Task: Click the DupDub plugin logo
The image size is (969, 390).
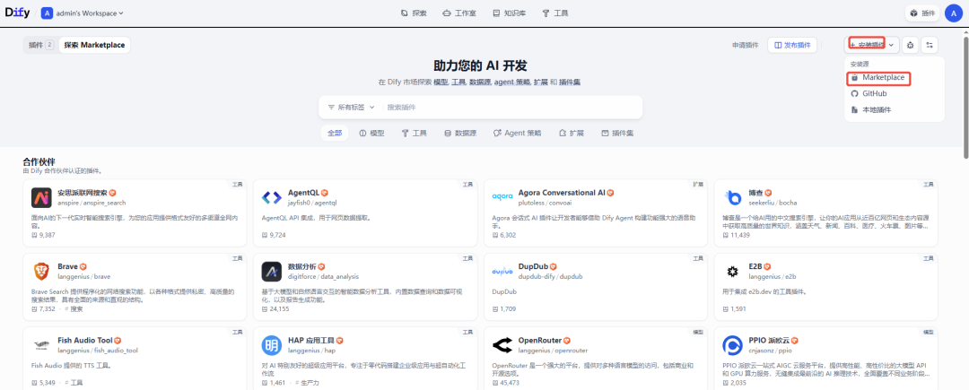Action: coord(502,272)
